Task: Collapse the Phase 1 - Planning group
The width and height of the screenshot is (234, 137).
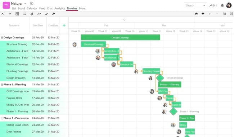Action: tap(2, 85)
